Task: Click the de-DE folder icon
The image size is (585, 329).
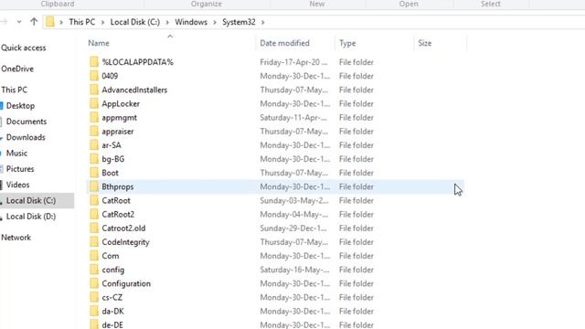Action: click(94, 324)
